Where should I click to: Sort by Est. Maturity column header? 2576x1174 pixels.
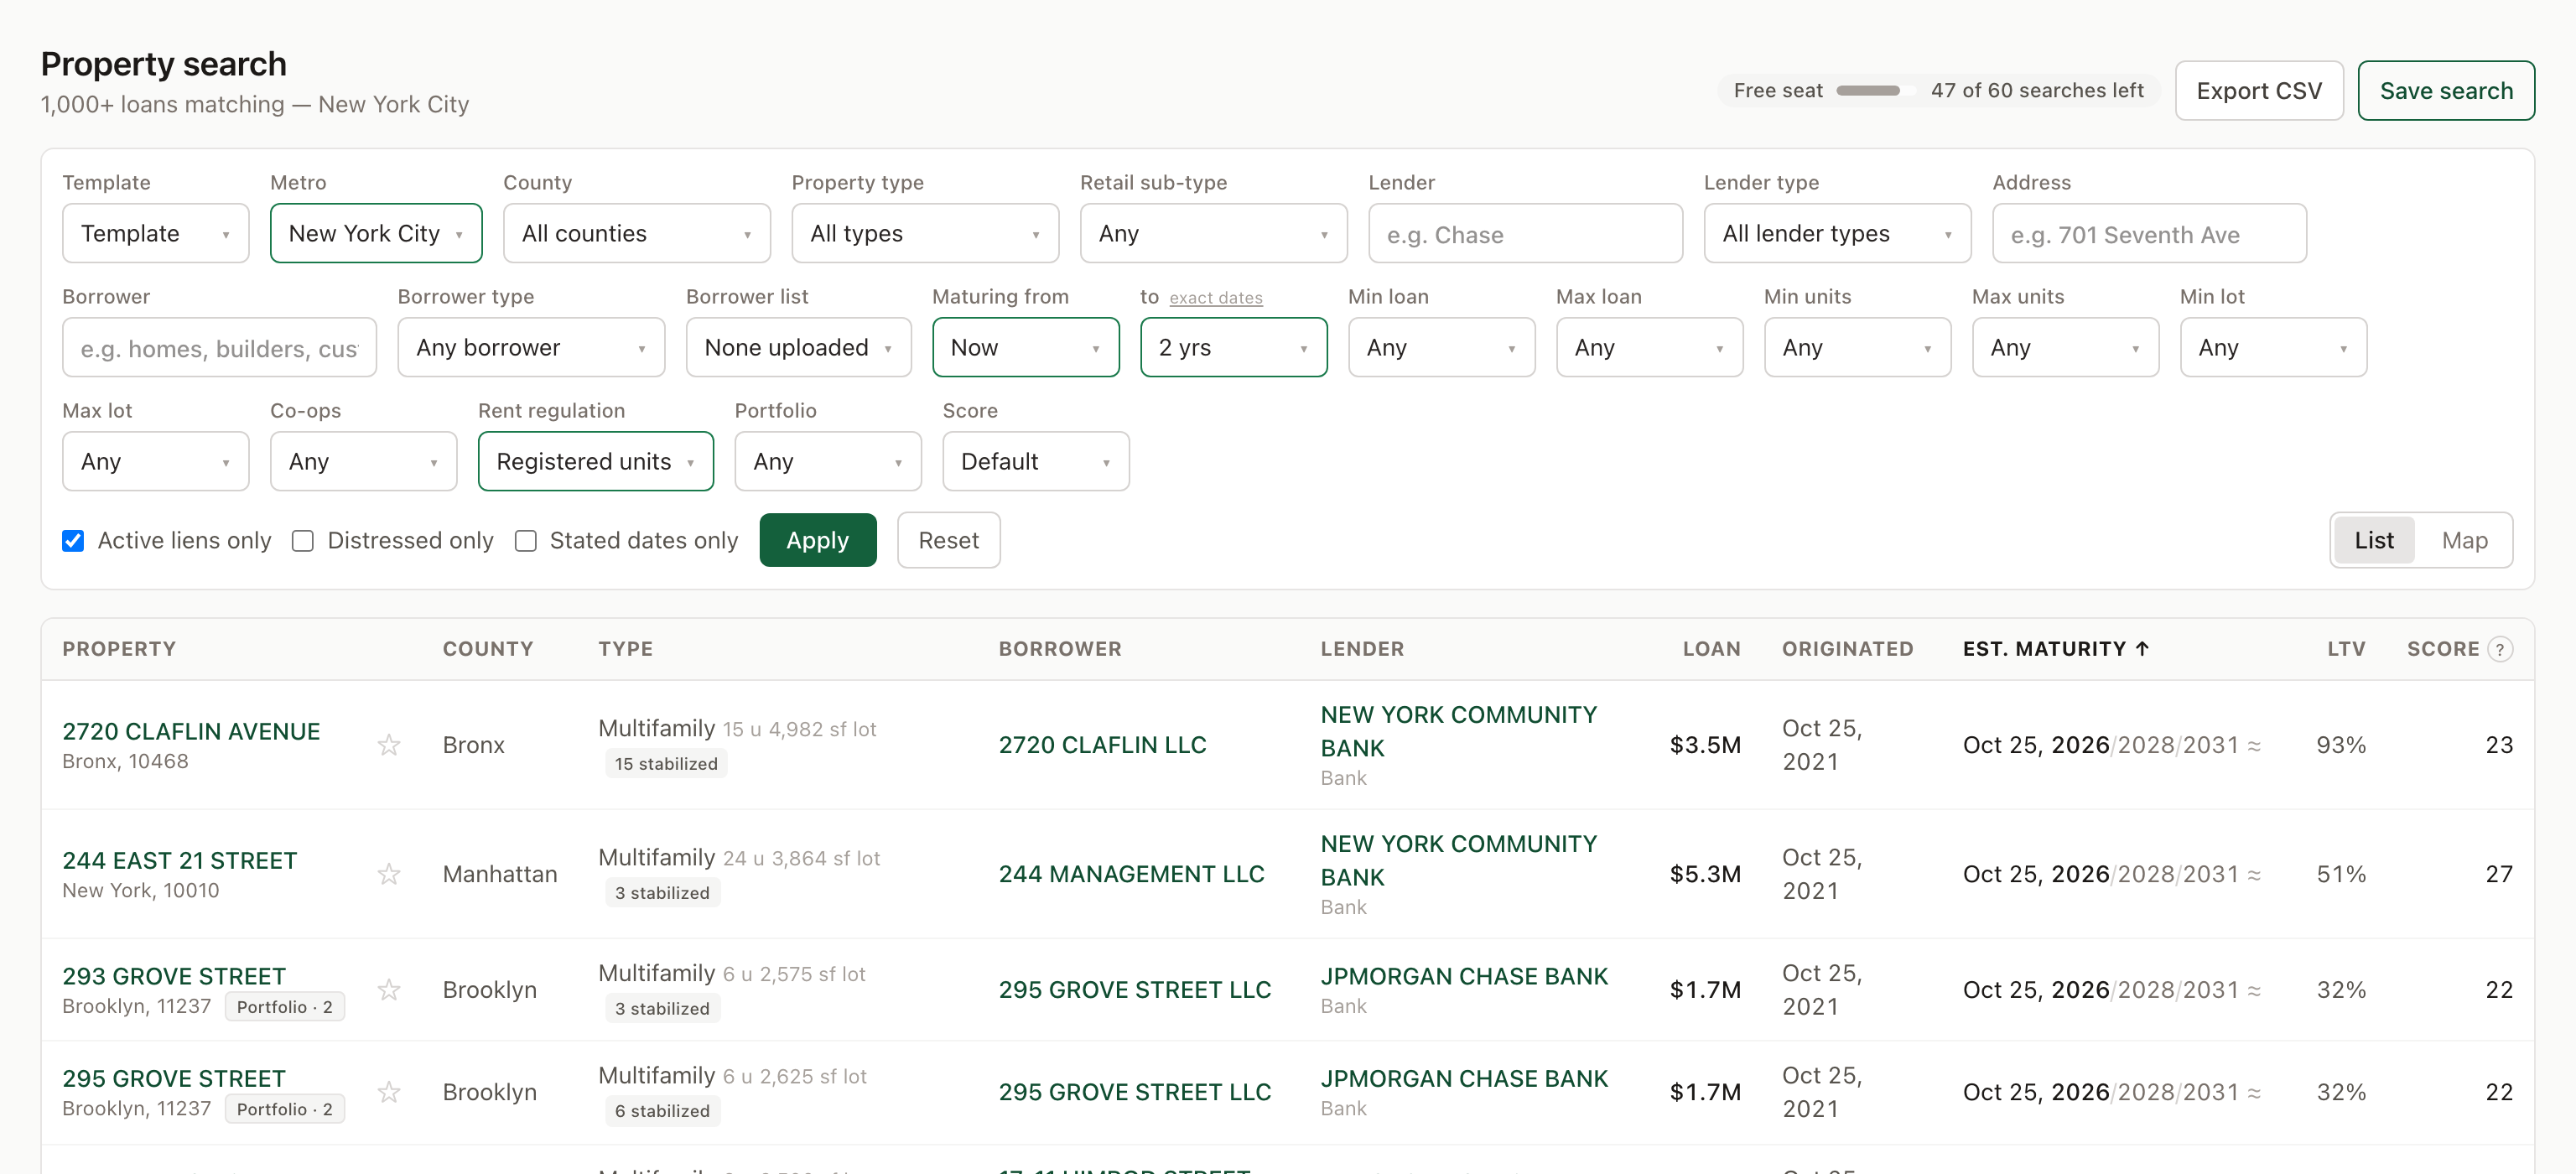pyautogui.click(x=2055, y=649)
